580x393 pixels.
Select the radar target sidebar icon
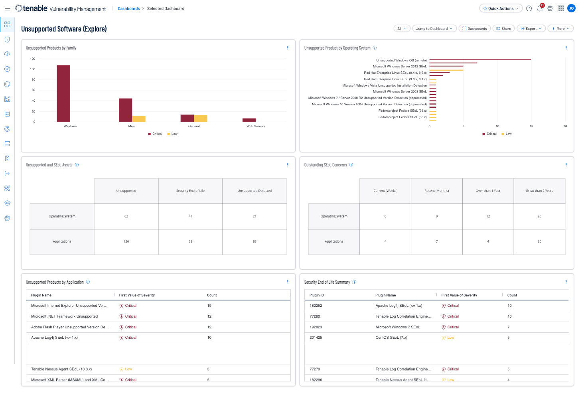point(7,129)
